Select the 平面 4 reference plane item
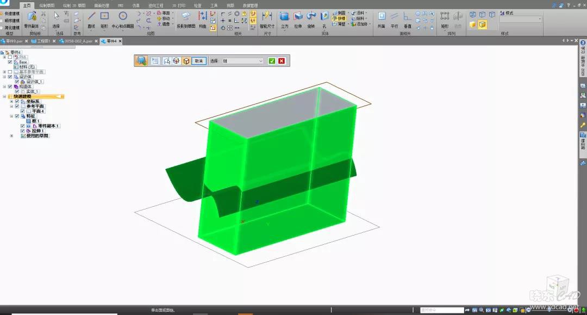The width and height of the screenshot is (587, 315). [x=38, y=111]
